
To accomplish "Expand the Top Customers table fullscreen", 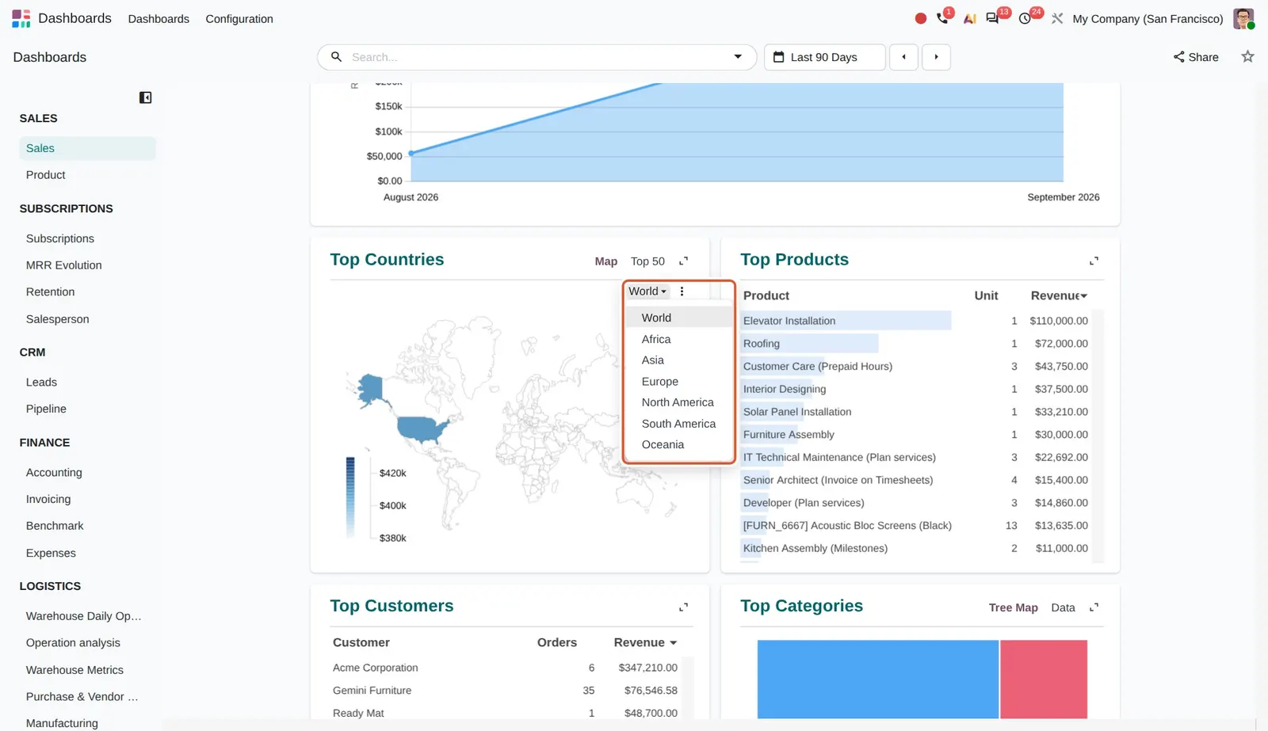I will [684, 607].
